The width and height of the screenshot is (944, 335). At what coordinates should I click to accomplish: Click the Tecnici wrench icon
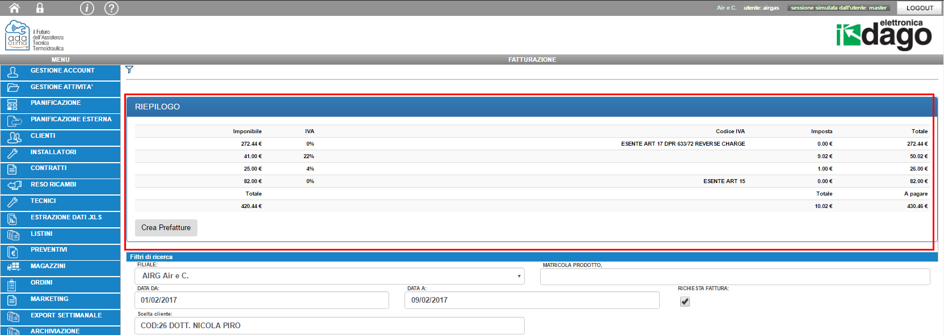pyautogui.click(x=12, y=202)
